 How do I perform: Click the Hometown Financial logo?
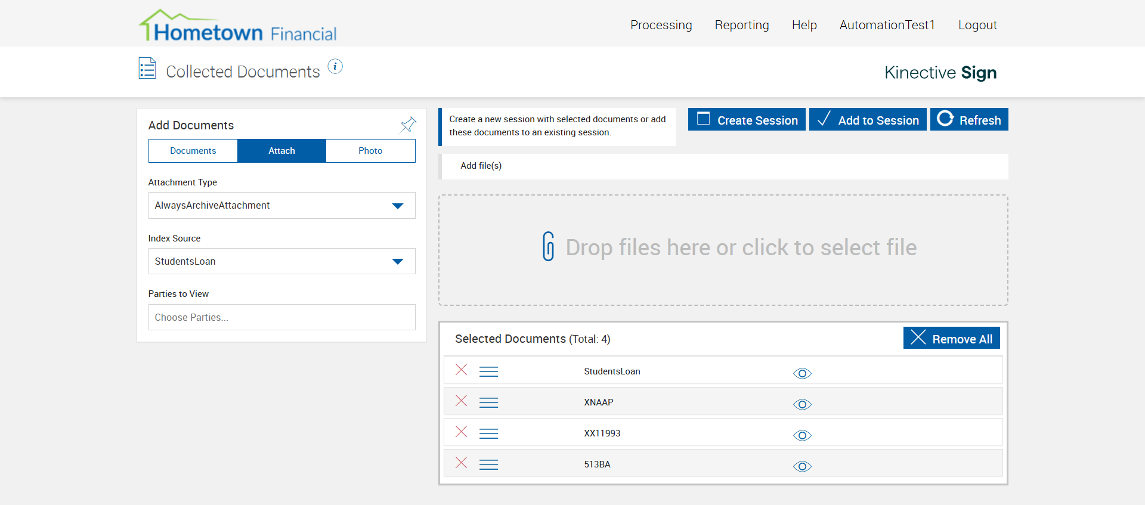point(238,27)
